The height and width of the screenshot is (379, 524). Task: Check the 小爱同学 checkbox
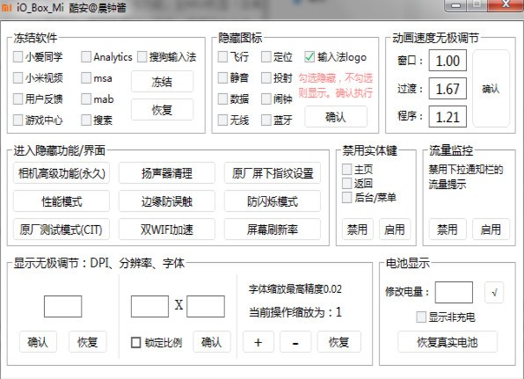tap(18, 57)
